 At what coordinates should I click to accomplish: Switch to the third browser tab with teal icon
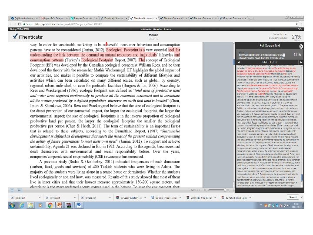coord(83,18)
